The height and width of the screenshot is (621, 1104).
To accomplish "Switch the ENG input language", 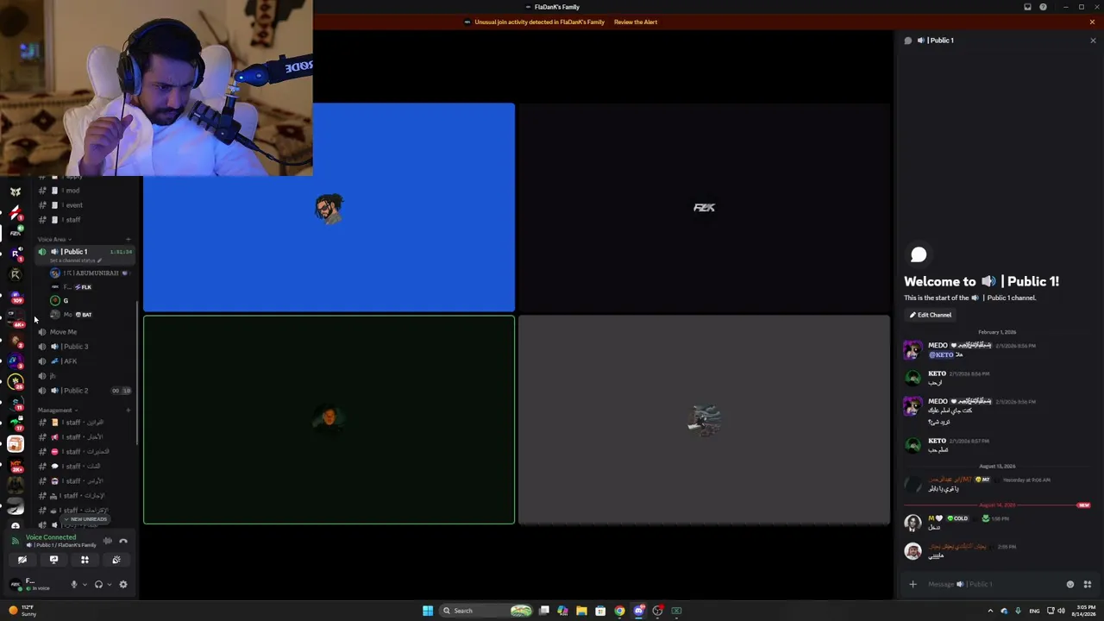I will coord(1034,611).
